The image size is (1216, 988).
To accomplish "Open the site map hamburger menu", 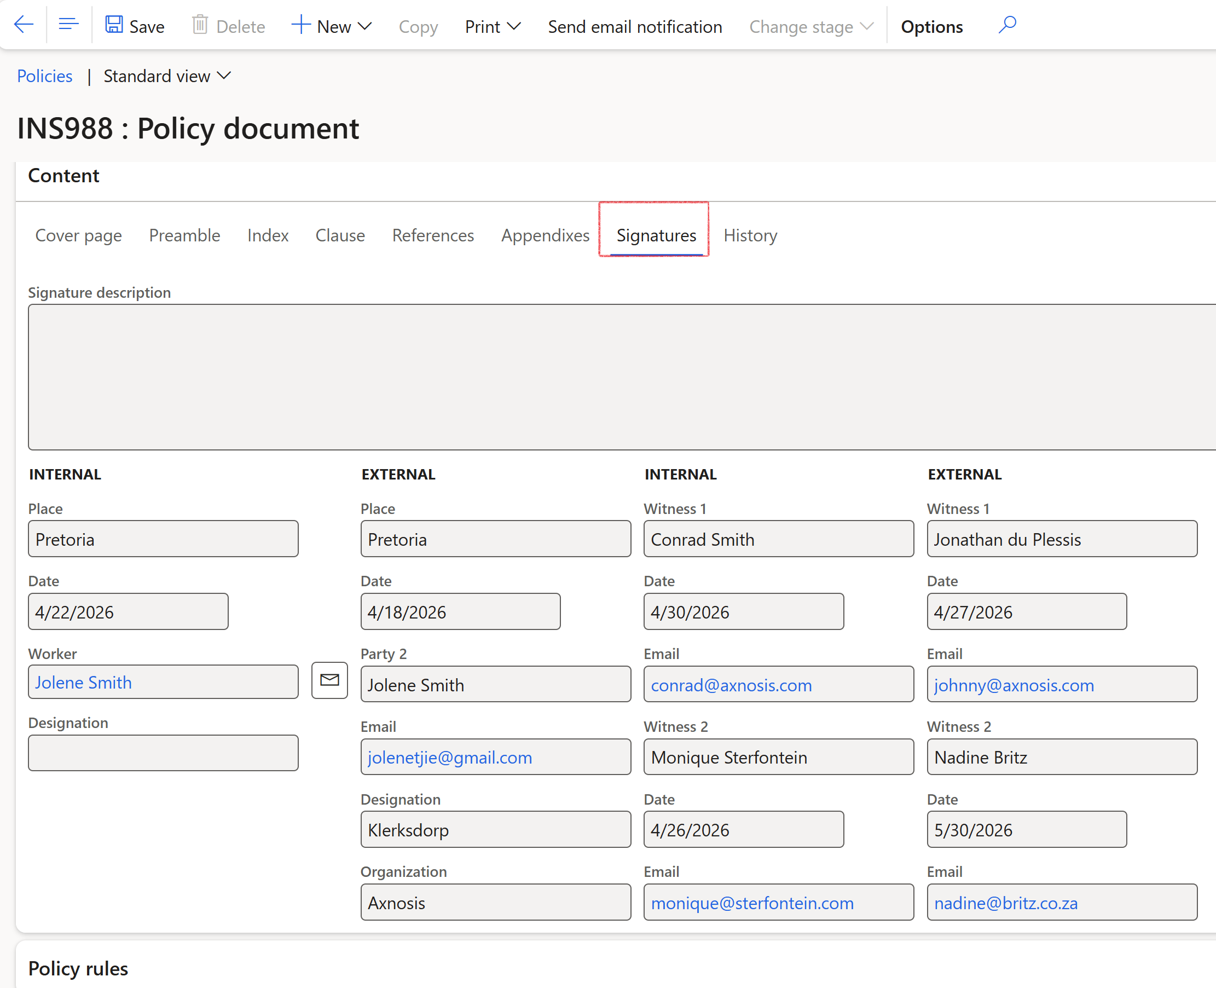I will click(68, 25).
